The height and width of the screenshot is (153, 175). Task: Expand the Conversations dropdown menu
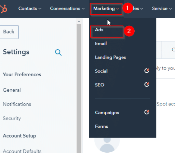[x=67, y=9]
